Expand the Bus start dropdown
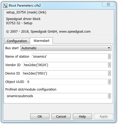This screenshot has height=124, width=118. tap(66, 48)
